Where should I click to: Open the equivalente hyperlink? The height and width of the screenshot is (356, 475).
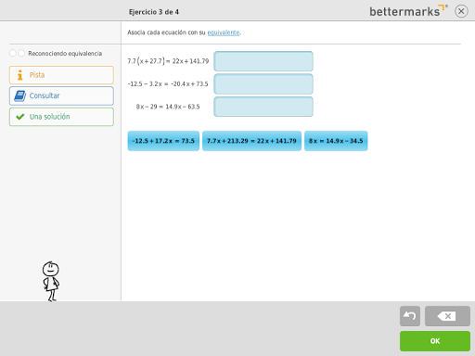224,32
